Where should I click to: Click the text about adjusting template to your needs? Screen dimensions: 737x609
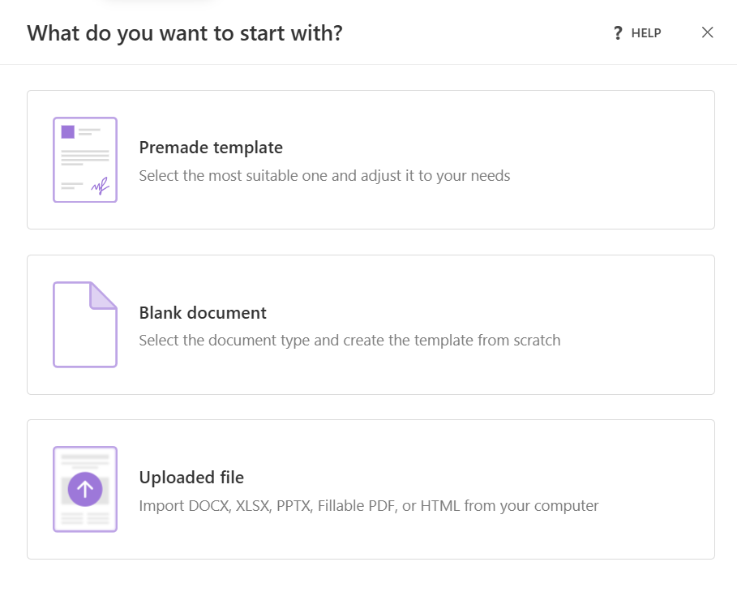324,175
